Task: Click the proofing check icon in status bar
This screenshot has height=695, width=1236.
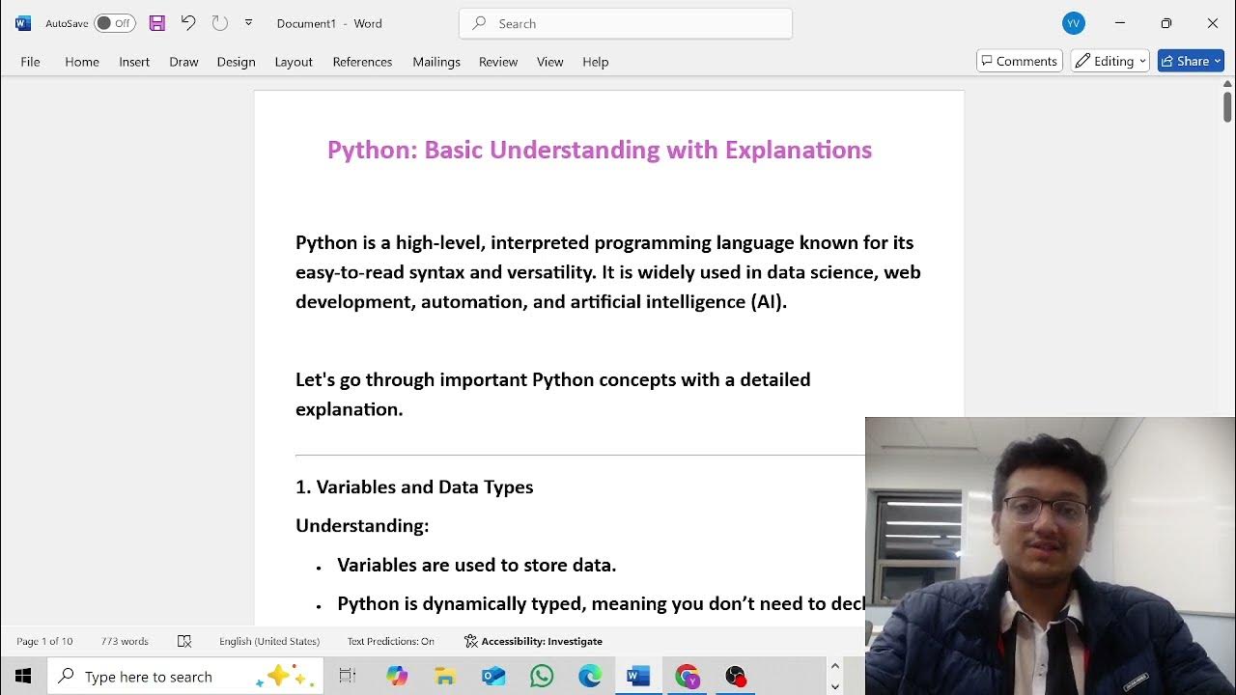Action: pyautogui.click(x=184, y=641)
